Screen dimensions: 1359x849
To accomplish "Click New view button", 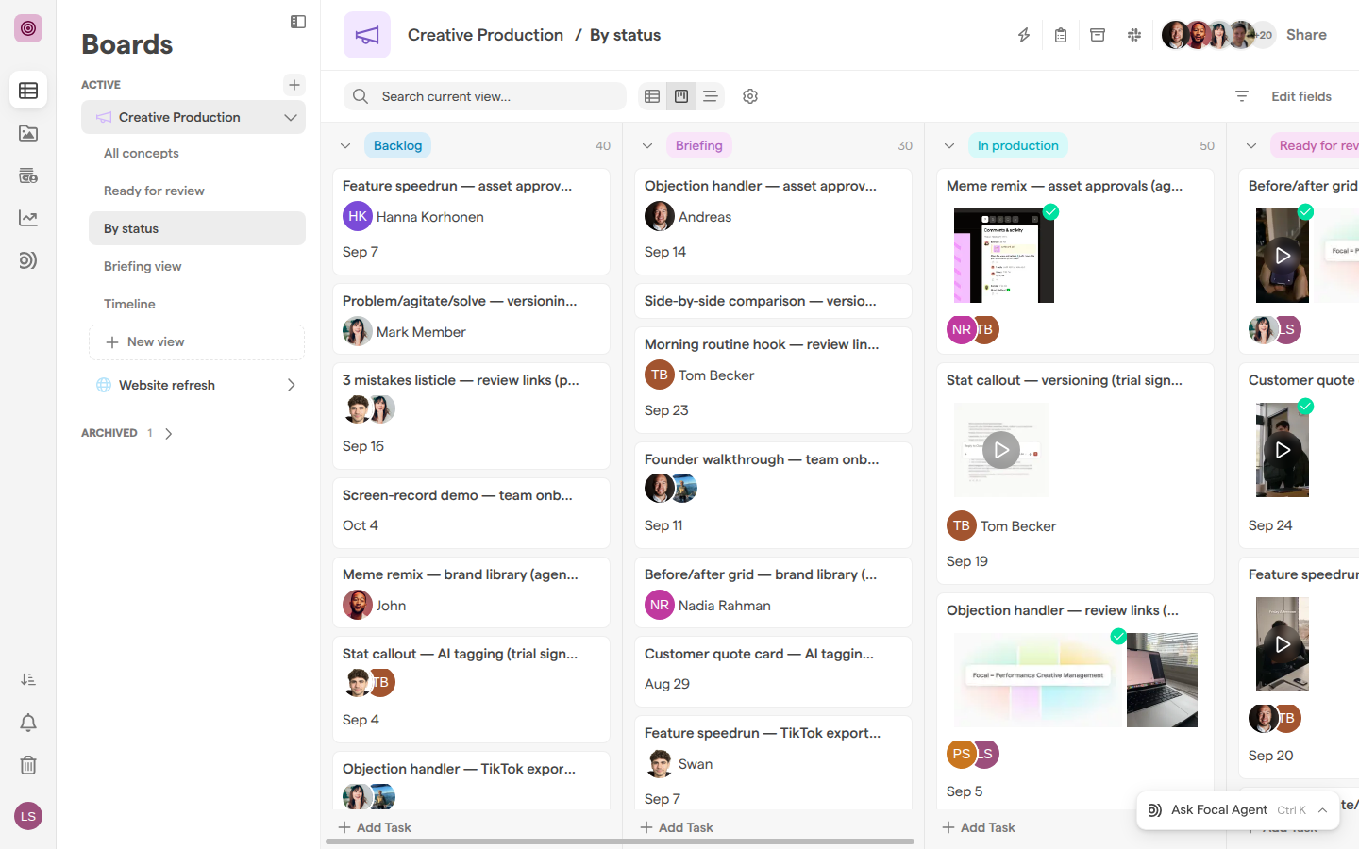I will coord(197,342).
